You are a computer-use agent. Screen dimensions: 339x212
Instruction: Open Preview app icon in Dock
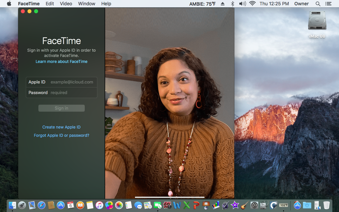[x=32, y=205]
